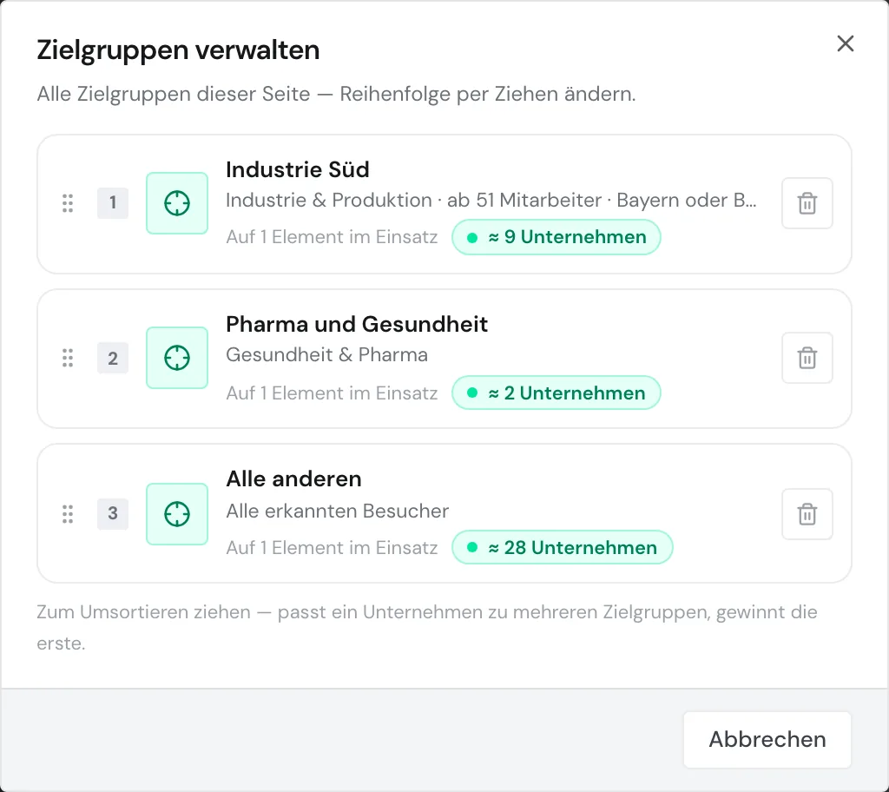Delete the Pharma und Gesundheit target group
This screenshot has height=792, width=889.
(807, 358)
